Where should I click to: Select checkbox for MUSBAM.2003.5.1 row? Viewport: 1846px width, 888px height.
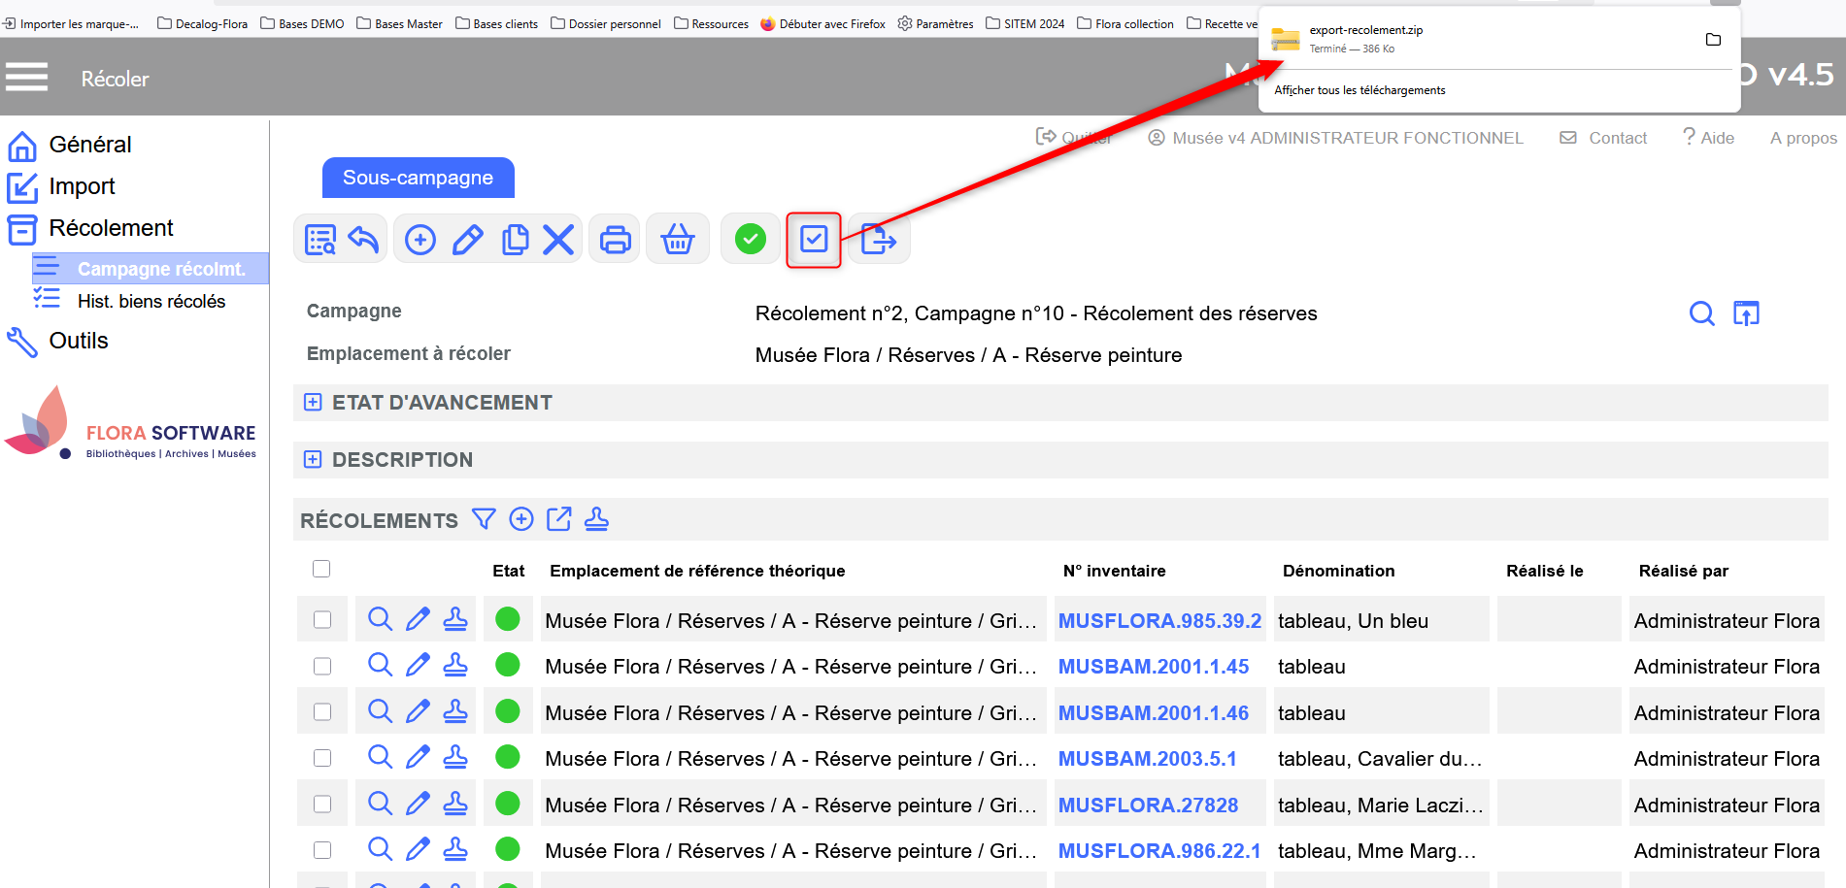tap(322, 758)
